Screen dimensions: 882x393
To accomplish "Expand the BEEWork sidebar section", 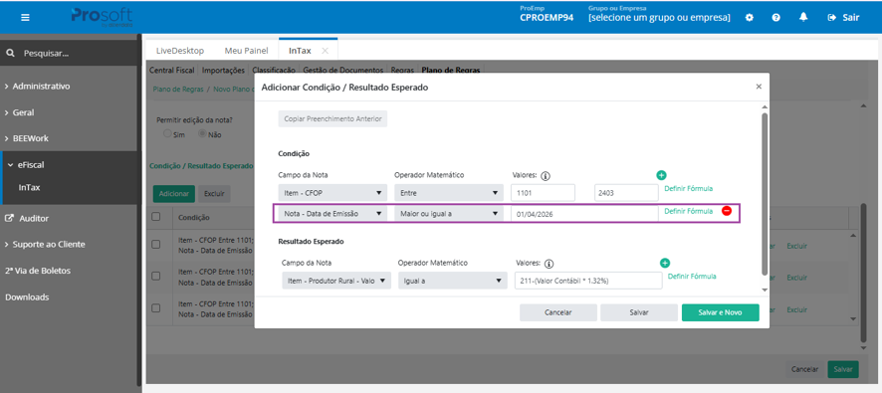I will (27, 139).
